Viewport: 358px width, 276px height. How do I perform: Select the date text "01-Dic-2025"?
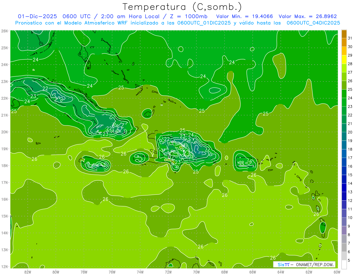(x=37, y=16)
